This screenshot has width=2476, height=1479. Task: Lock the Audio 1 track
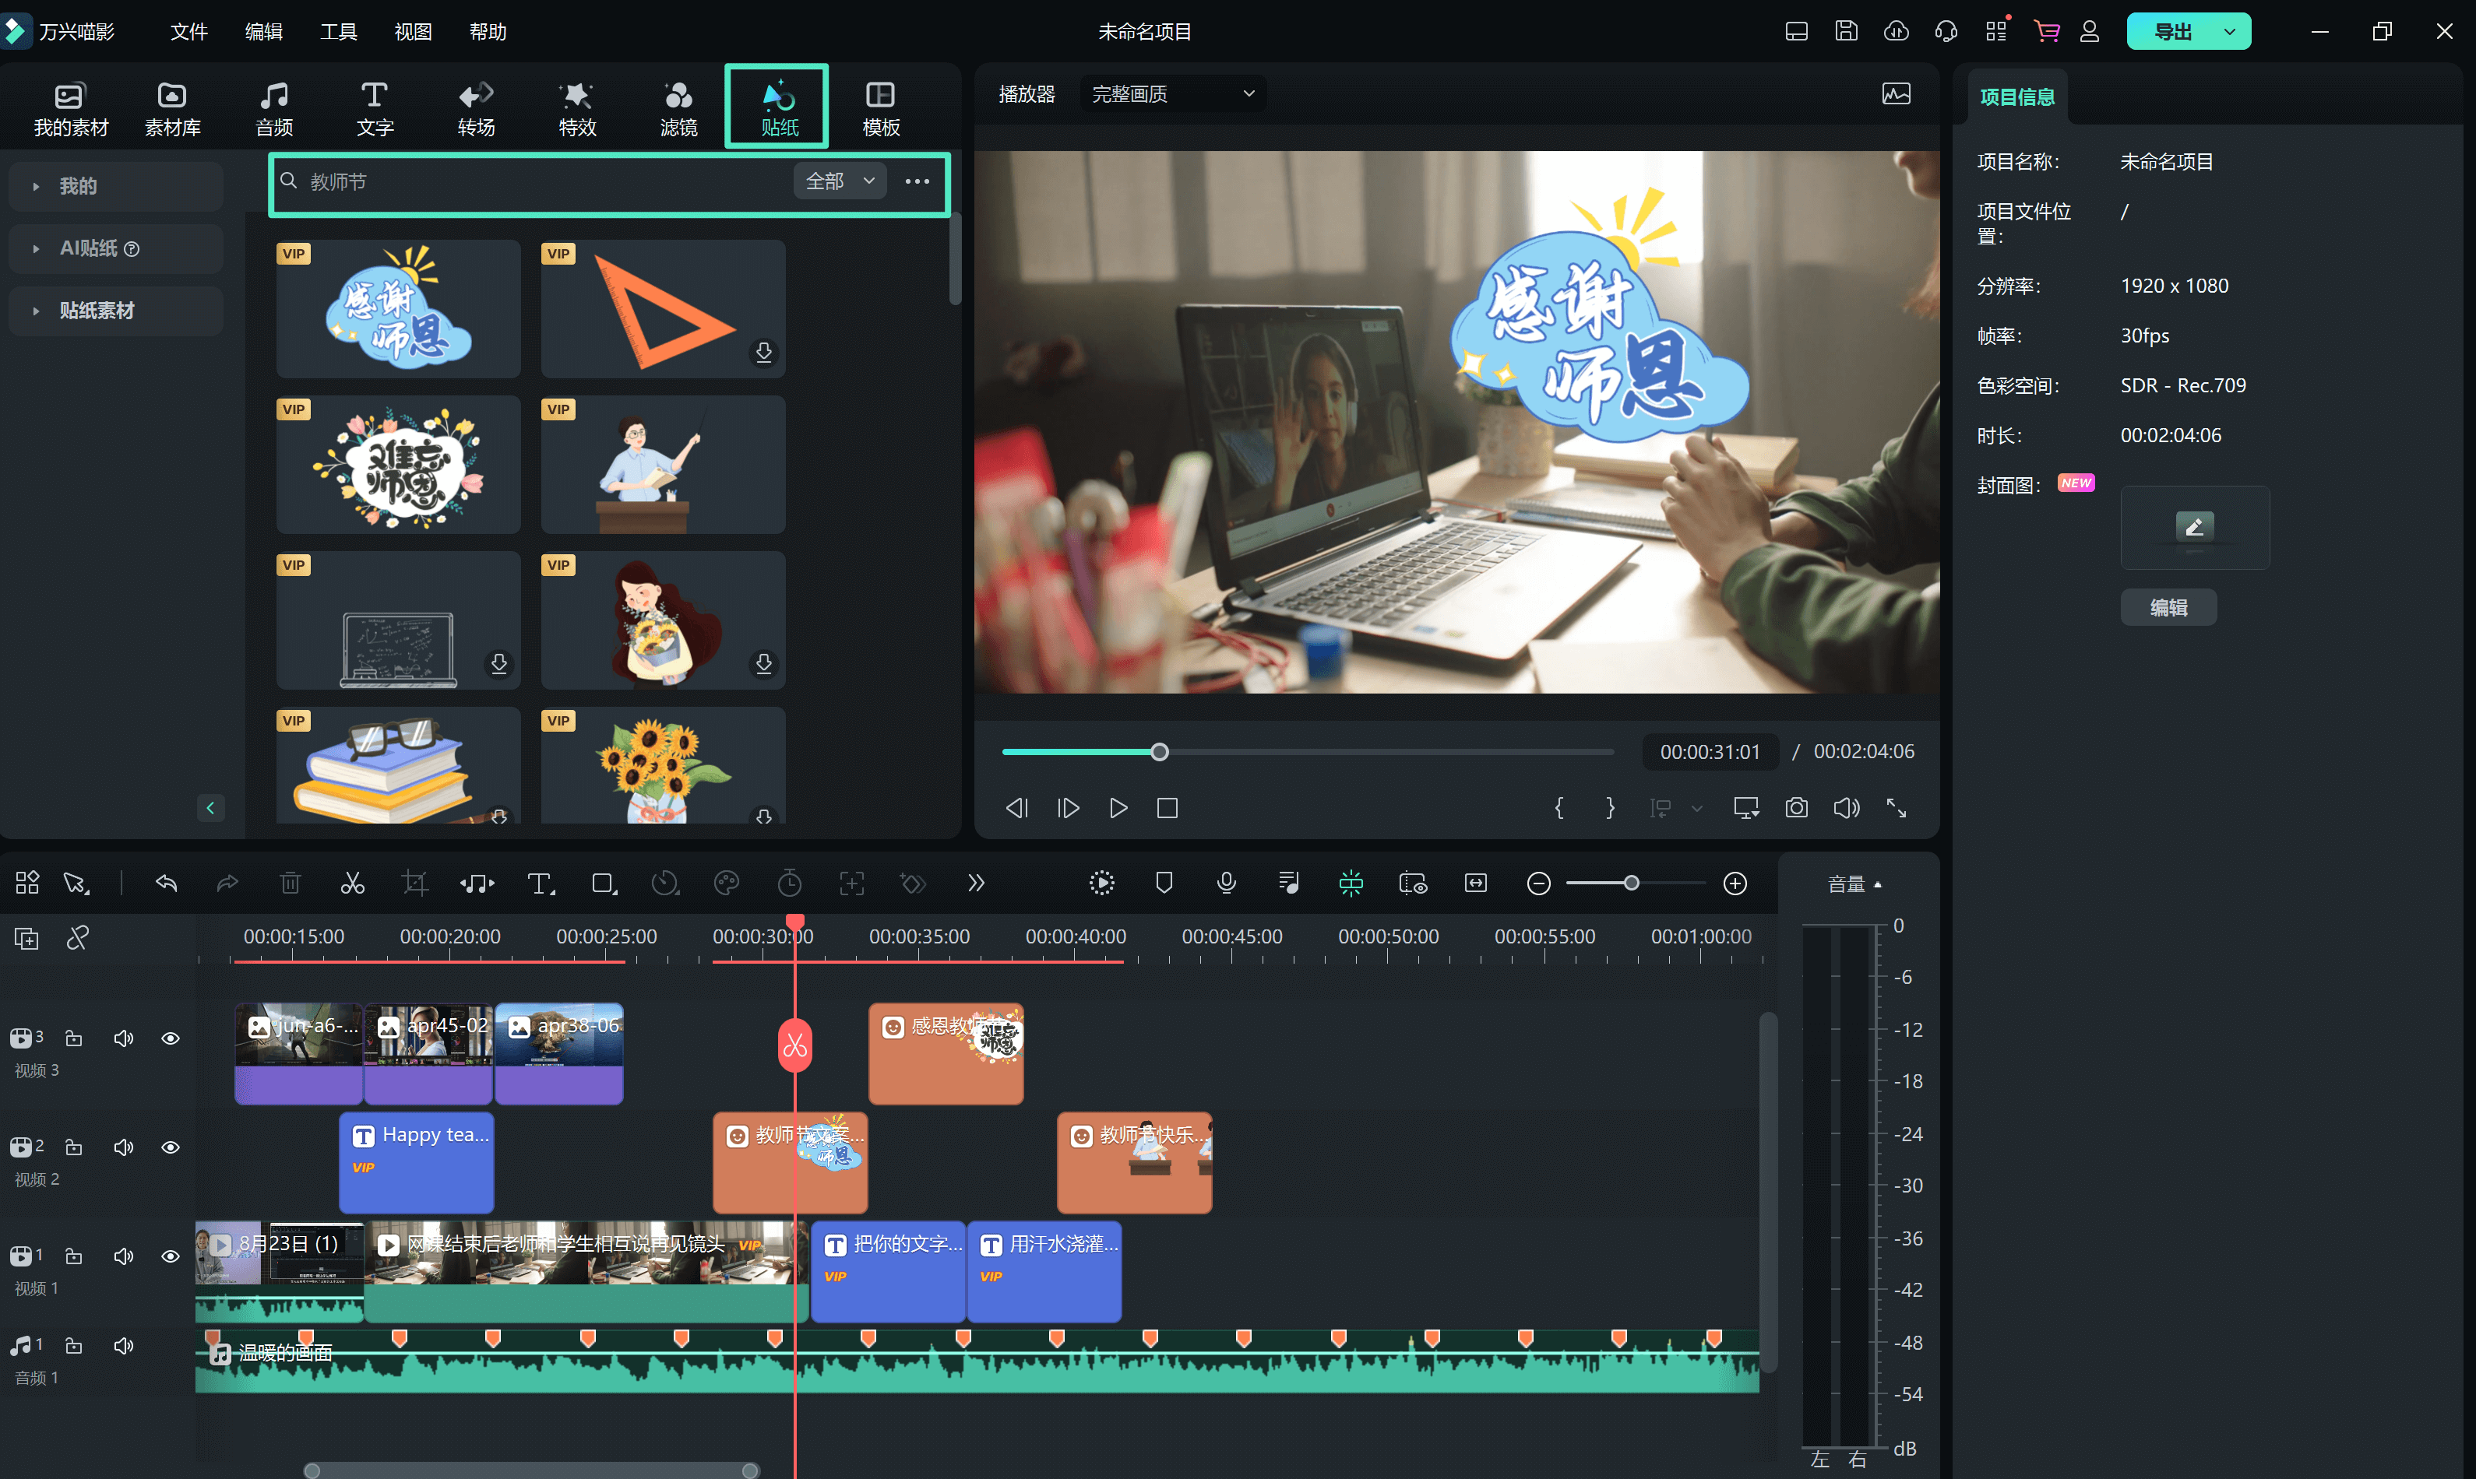[x=74, y=1345]
